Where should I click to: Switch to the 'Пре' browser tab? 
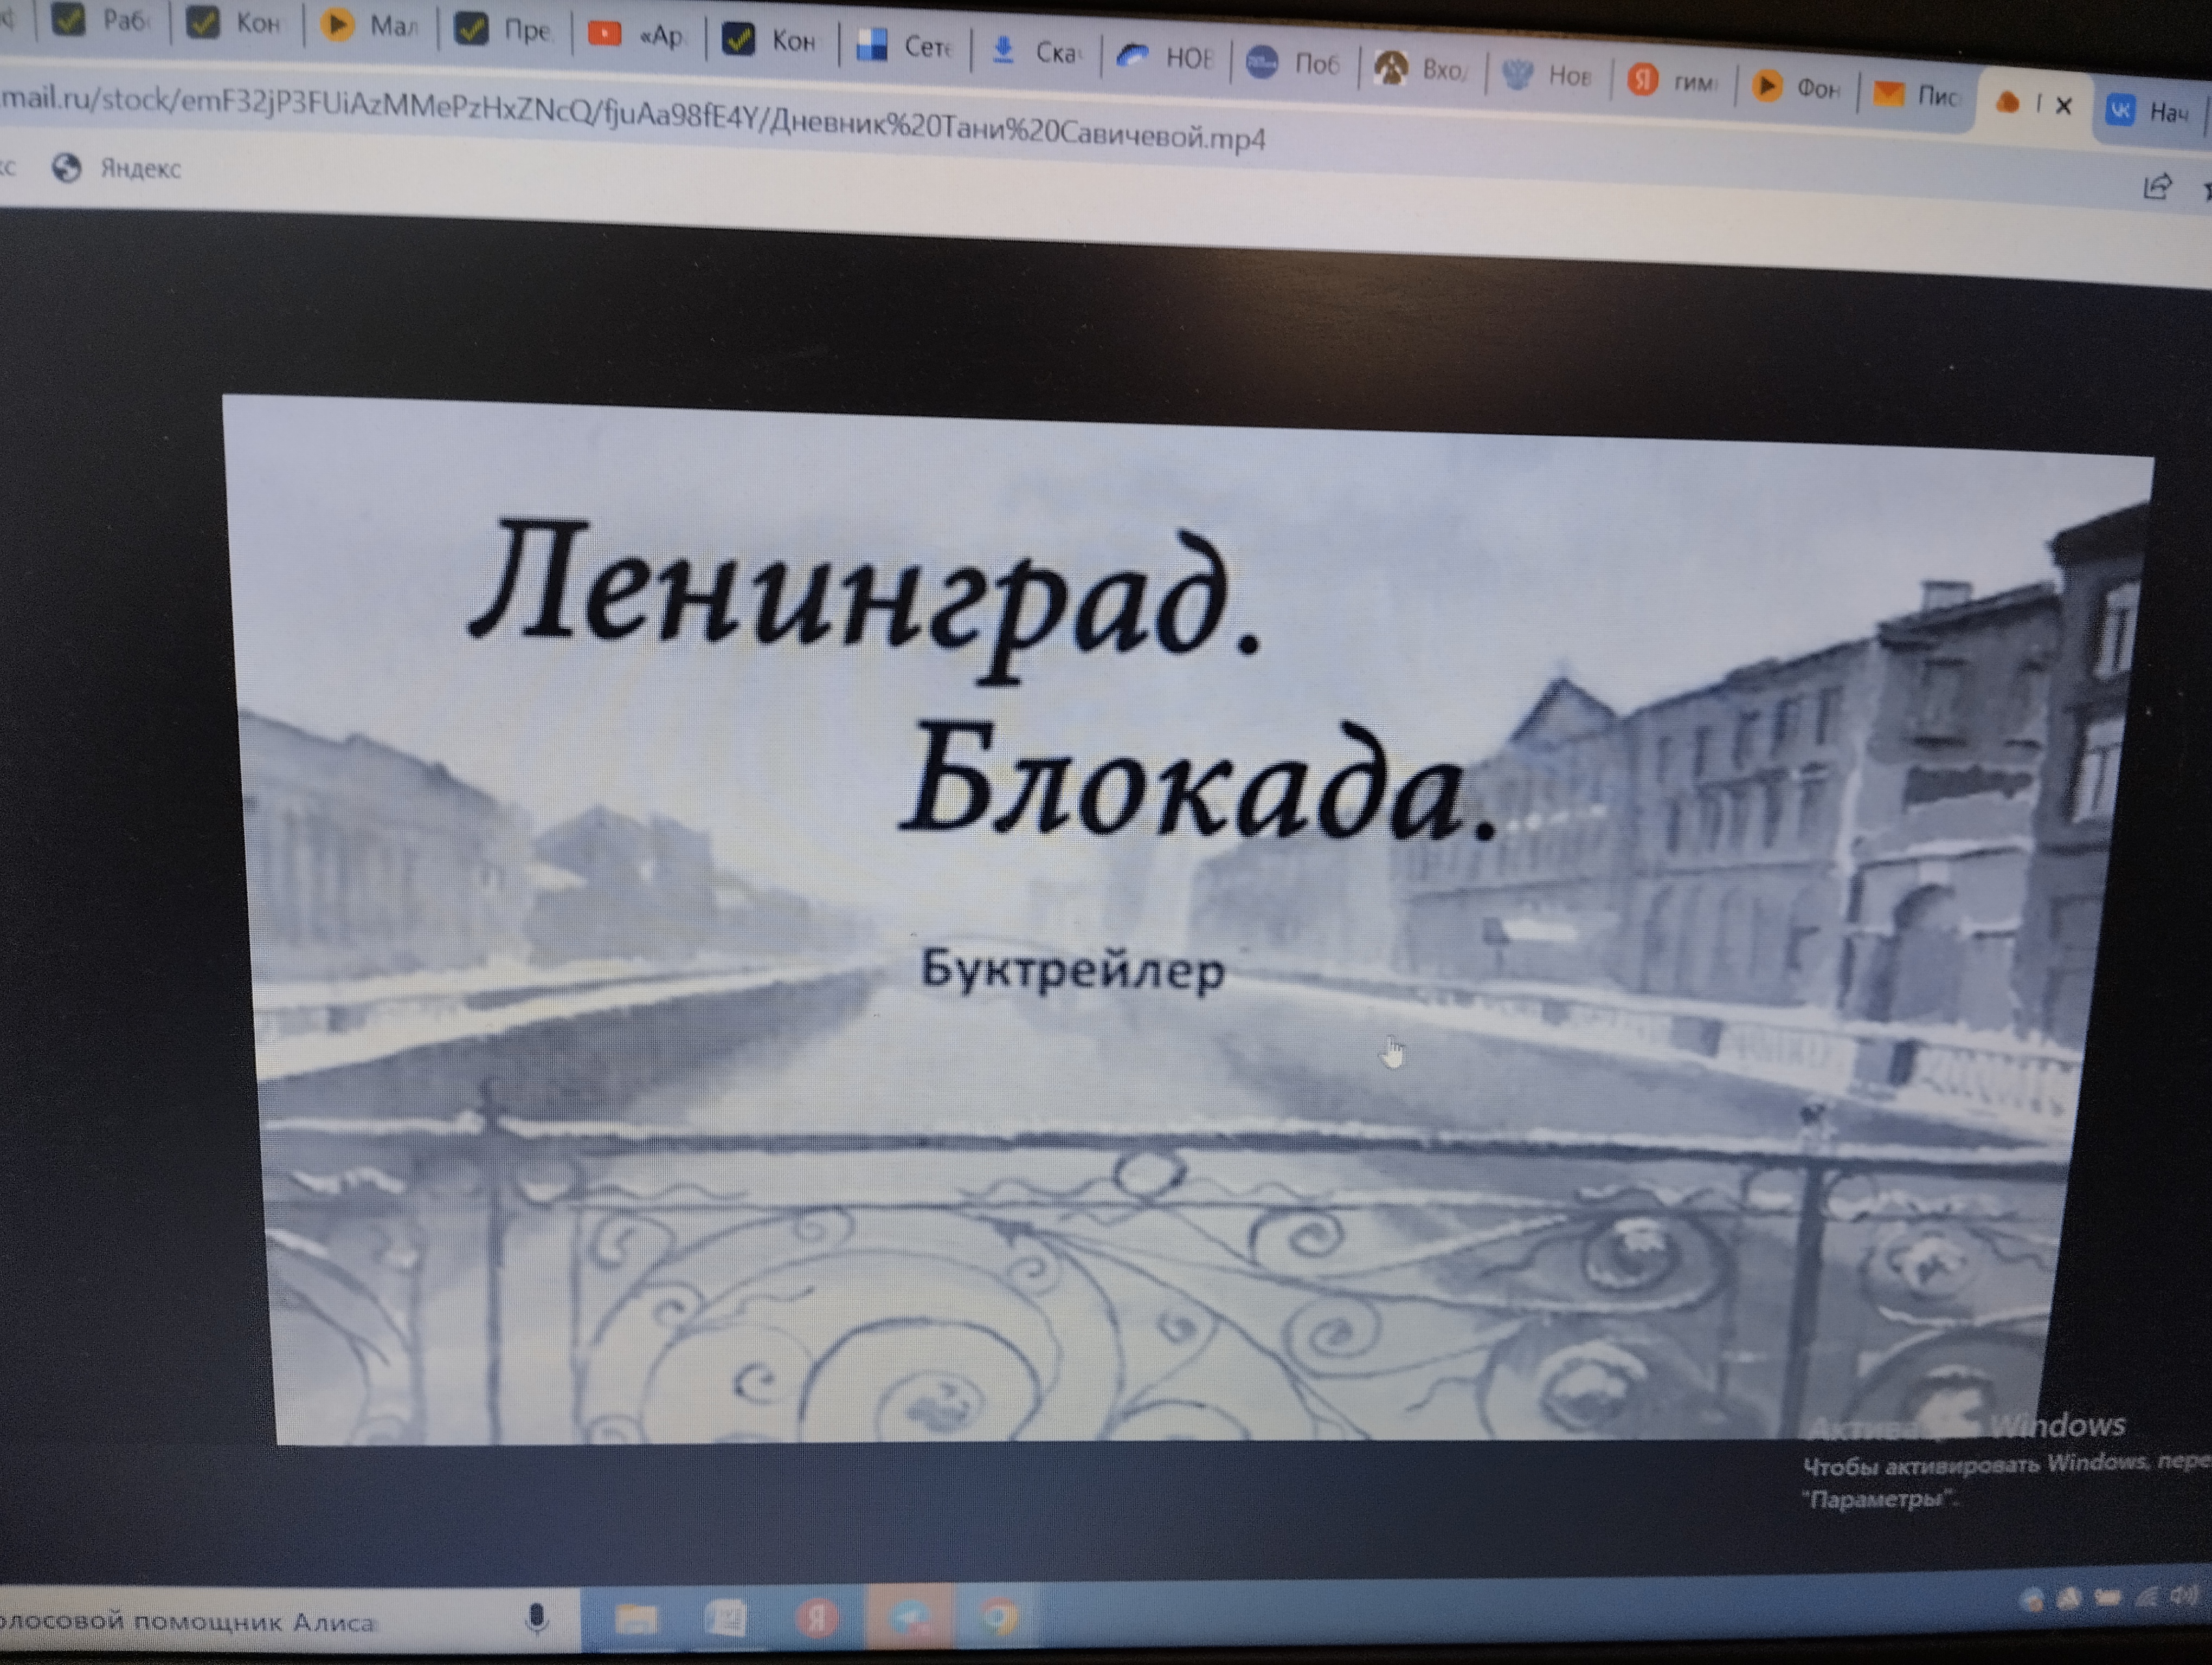(x=504, y=31)
